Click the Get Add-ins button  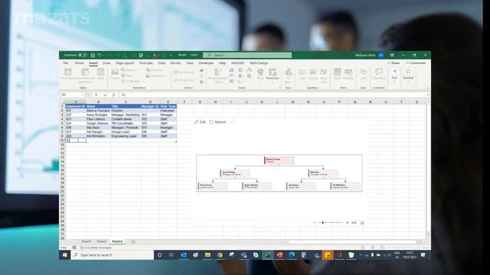184,73
